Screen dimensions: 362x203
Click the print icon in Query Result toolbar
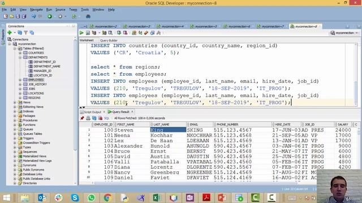coord(88,118)
